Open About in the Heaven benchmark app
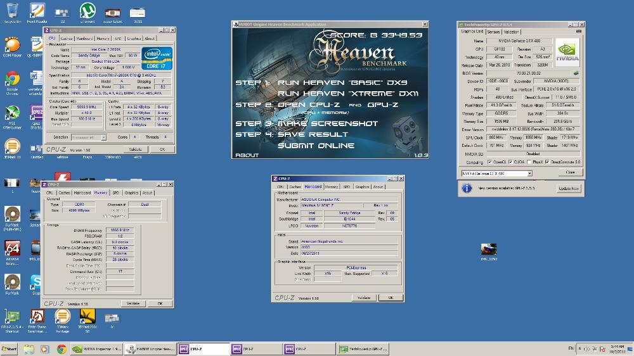This screenshot has height=356, width=634. tap(247, 155)
